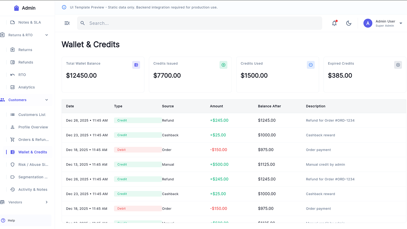Viewport: 407px width, 229px height.
Task: Expand the Vendors section chevron
Action: (47, 202)
